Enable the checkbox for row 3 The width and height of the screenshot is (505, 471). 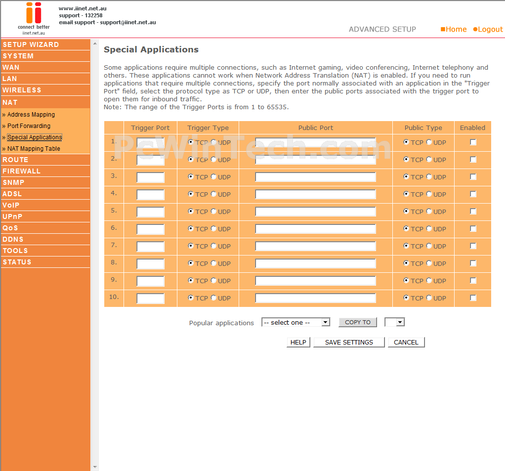473,176
